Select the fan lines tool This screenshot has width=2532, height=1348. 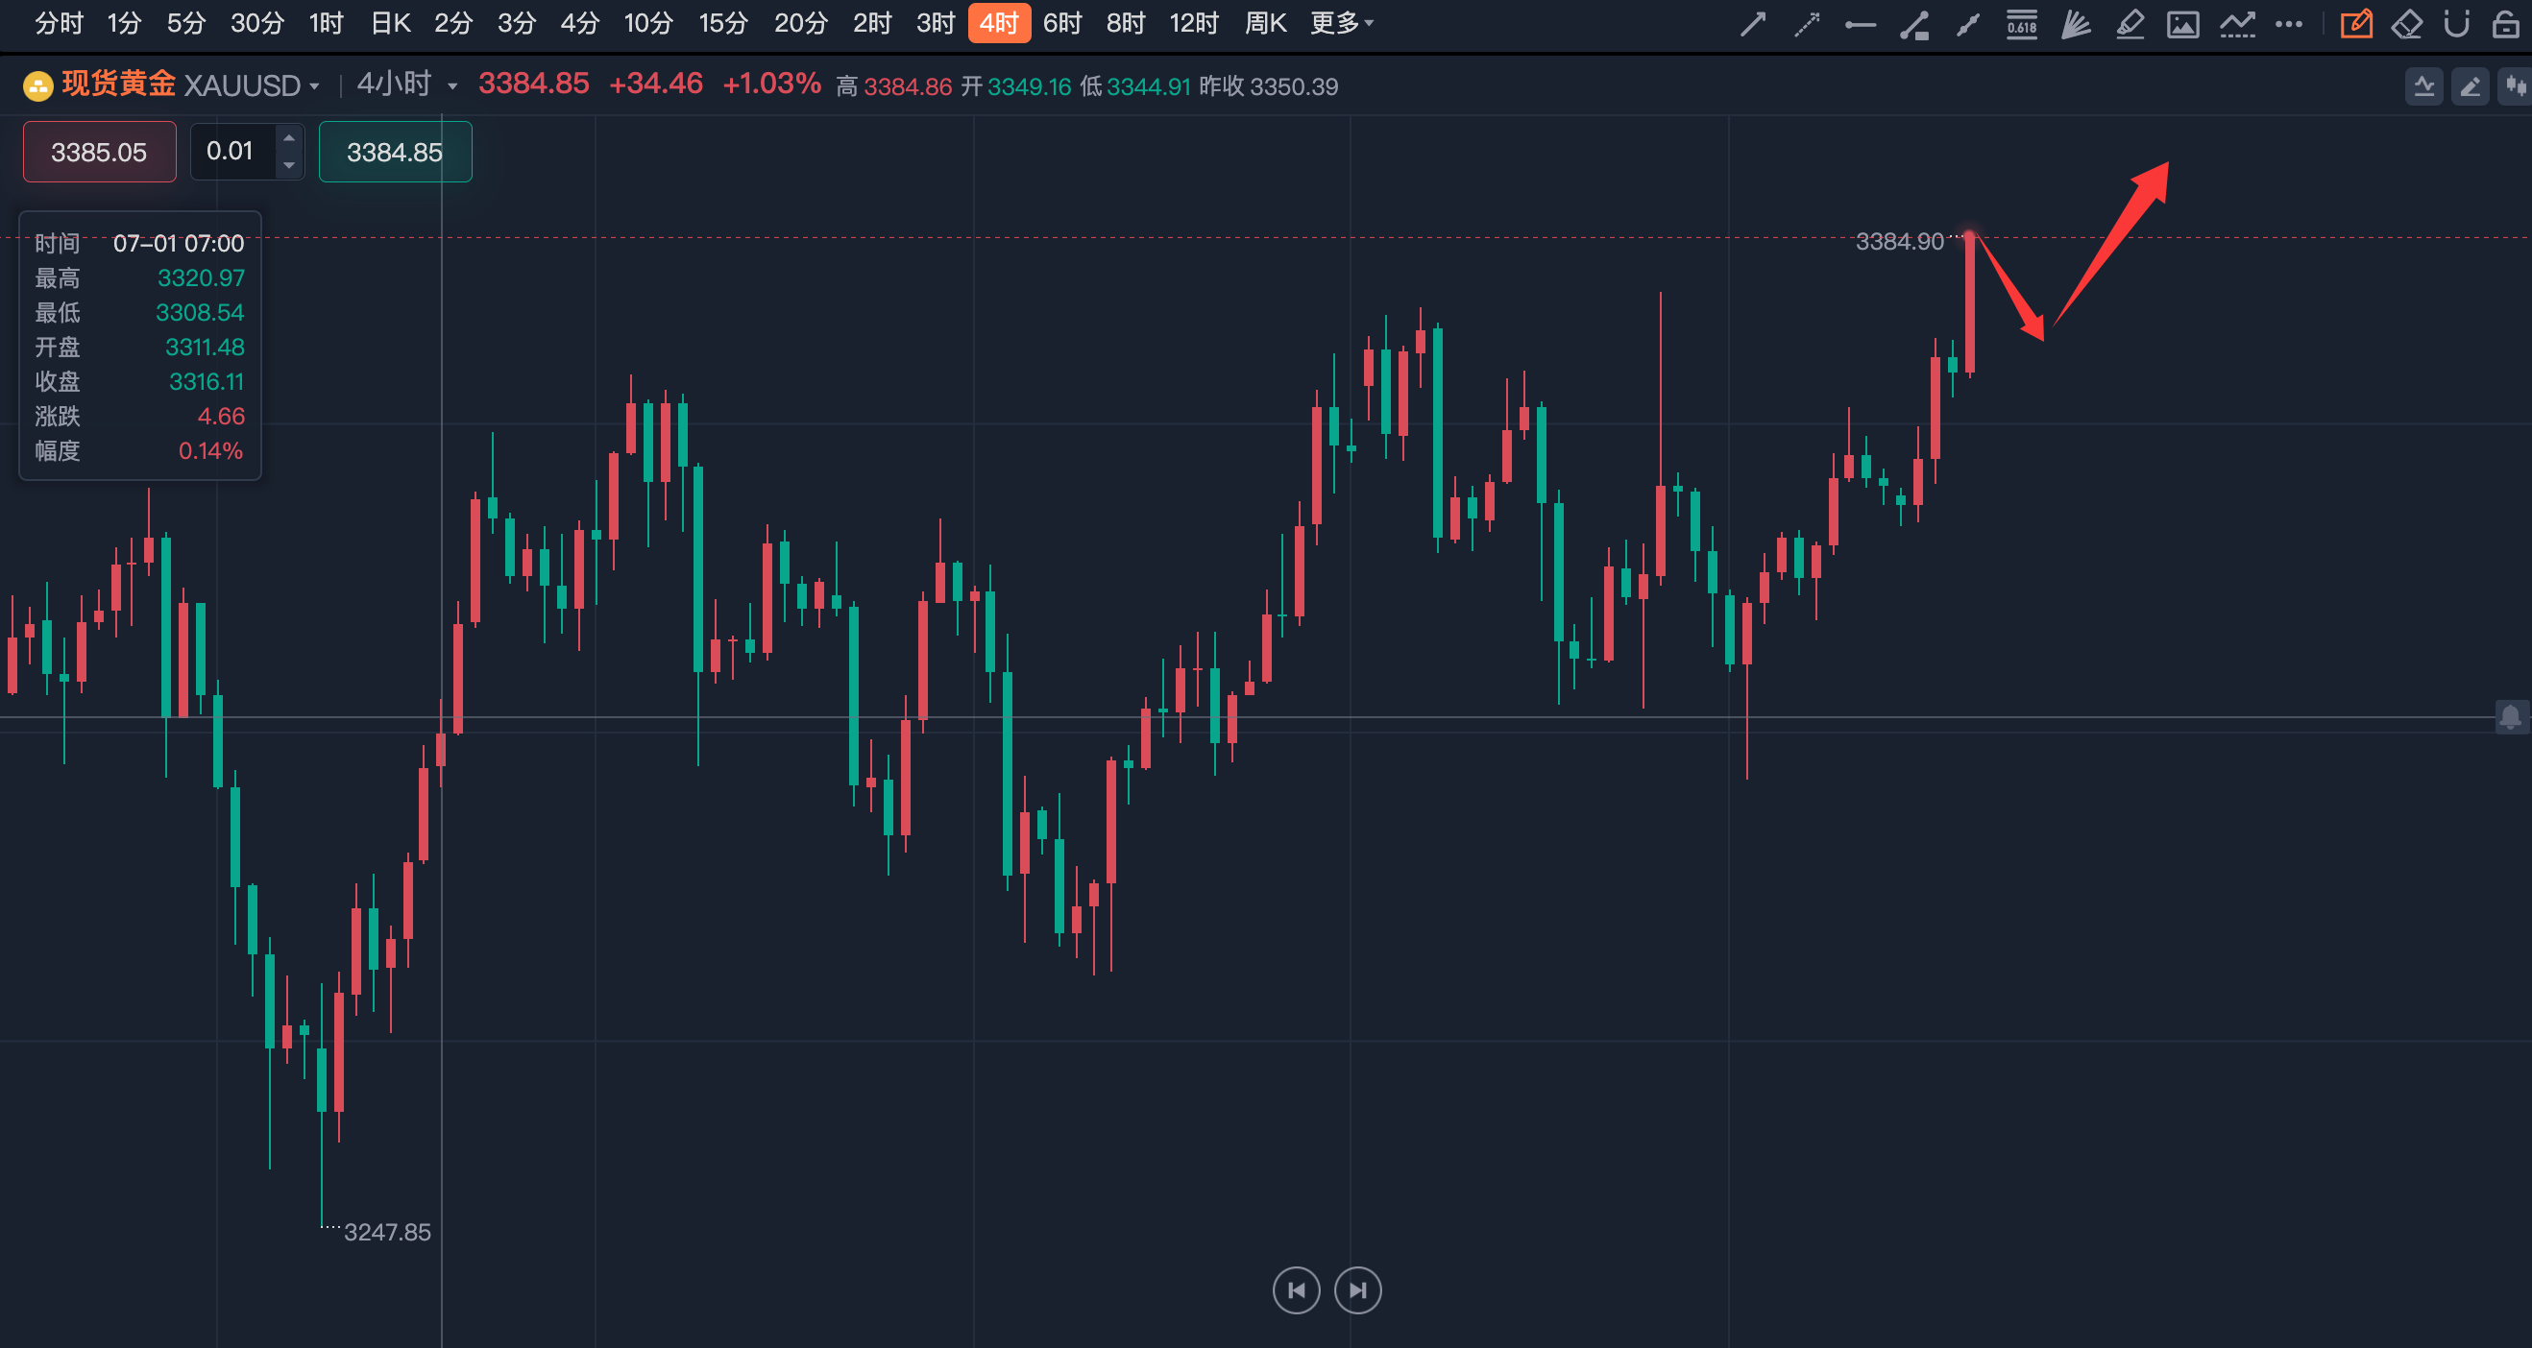[2075, 24]
